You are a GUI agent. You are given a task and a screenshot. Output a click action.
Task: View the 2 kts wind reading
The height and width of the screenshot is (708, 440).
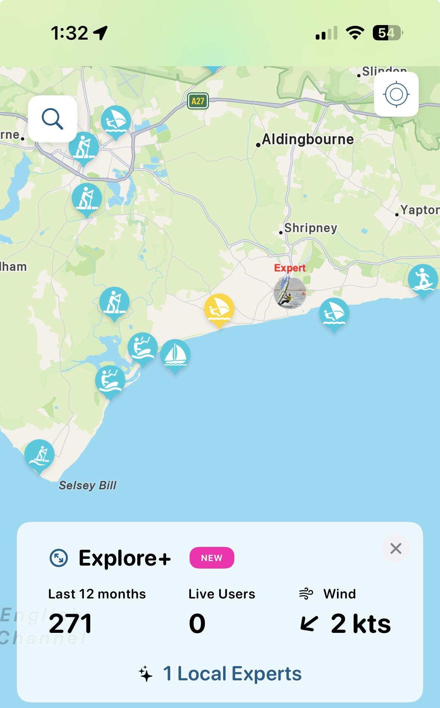[346, 624]
